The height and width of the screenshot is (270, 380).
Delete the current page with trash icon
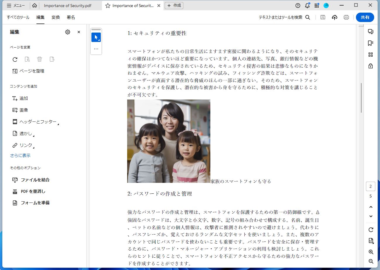[x=40, y=59]
